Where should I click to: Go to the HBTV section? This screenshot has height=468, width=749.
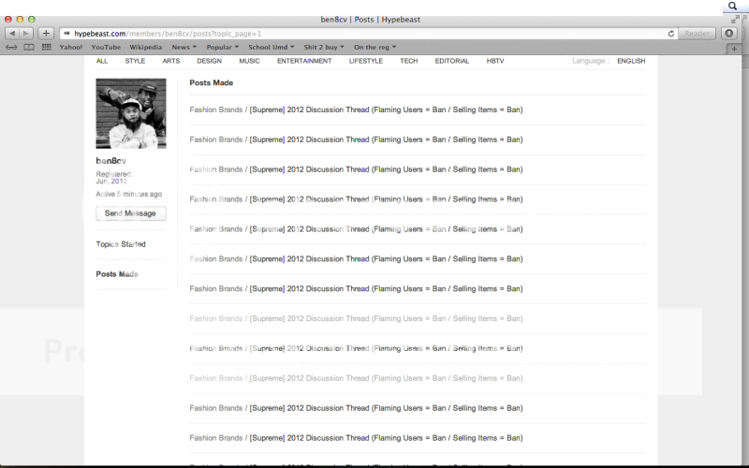[495, 61]
